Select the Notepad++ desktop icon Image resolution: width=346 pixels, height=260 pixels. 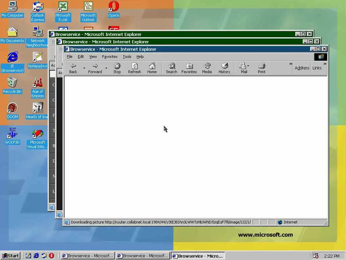38,60
